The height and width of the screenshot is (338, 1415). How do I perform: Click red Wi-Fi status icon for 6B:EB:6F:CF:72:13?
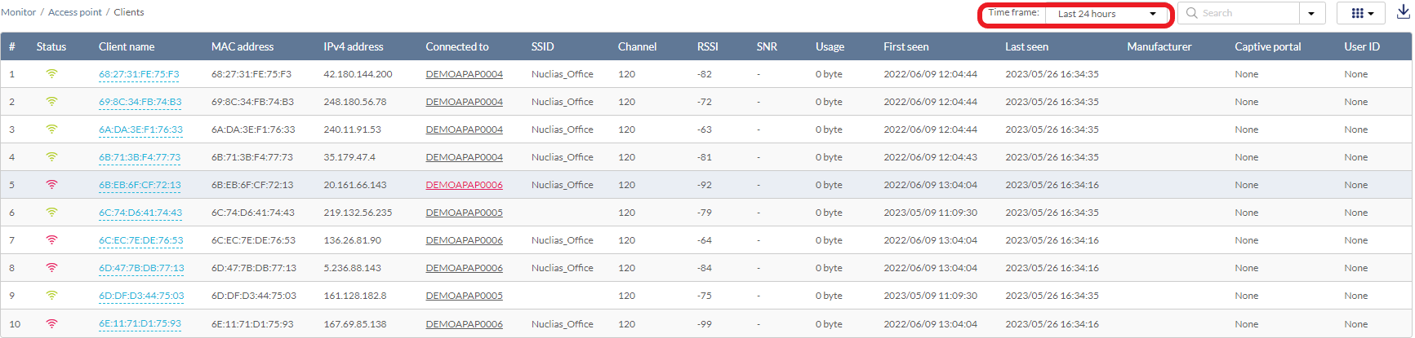point(51,185)
